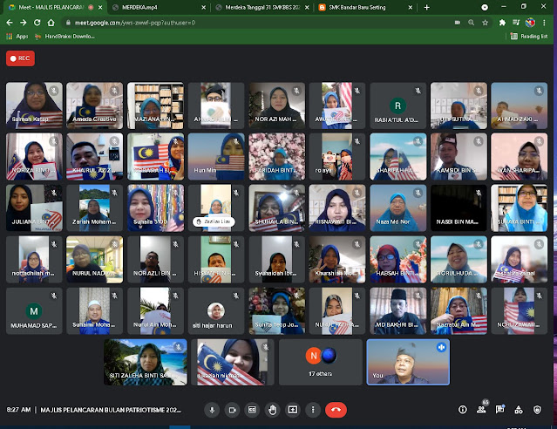Click the Saimah Katap video tile
Image resolution: width=557 pixels, height=429 pixels.
34,106
